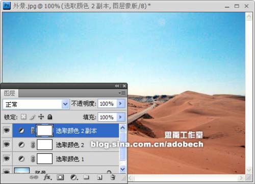
Task: Create a new fill or adjustment layer
Action: click(74, 177)
